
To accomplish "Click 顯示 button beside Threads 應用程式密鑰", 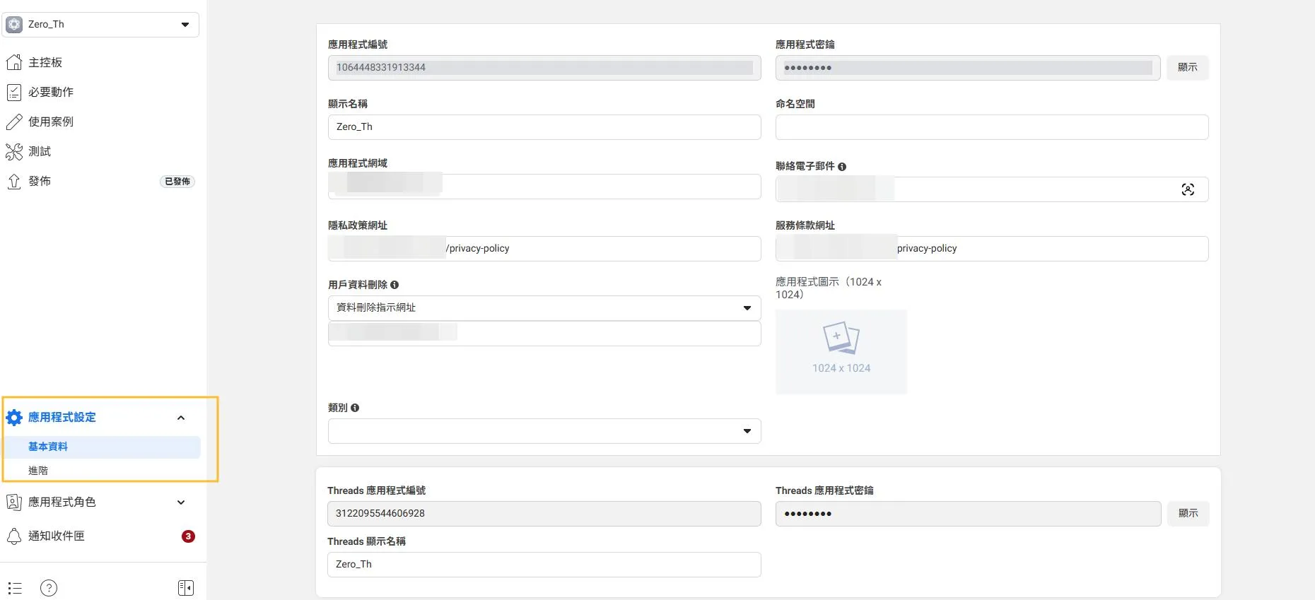I will 1188,514.
